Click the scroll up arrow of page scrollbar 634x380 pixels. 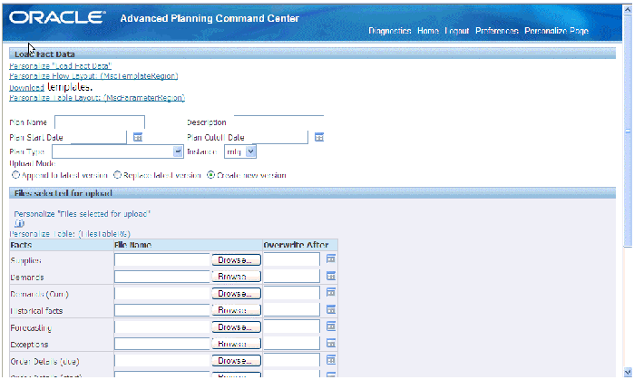coord(628,9)
